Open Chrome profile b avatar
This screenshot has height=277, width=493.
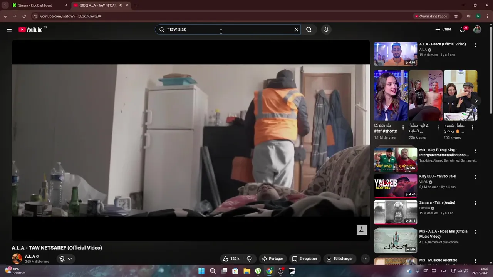click(x=478, y=16)
